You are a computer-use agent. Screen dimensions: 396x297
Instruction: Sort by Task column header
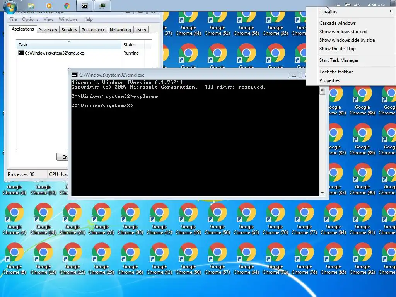[68, 45]
